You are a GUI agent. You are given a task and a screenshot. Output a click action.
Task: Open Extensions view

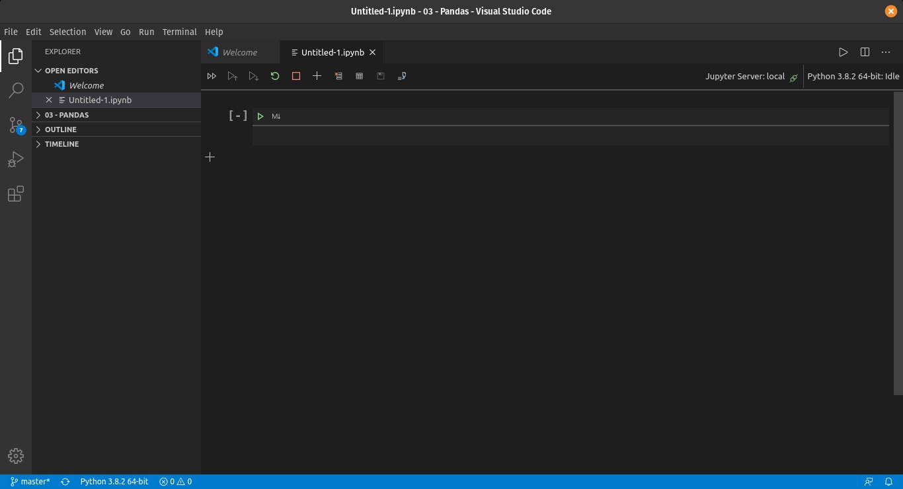[x=16, y=194]
